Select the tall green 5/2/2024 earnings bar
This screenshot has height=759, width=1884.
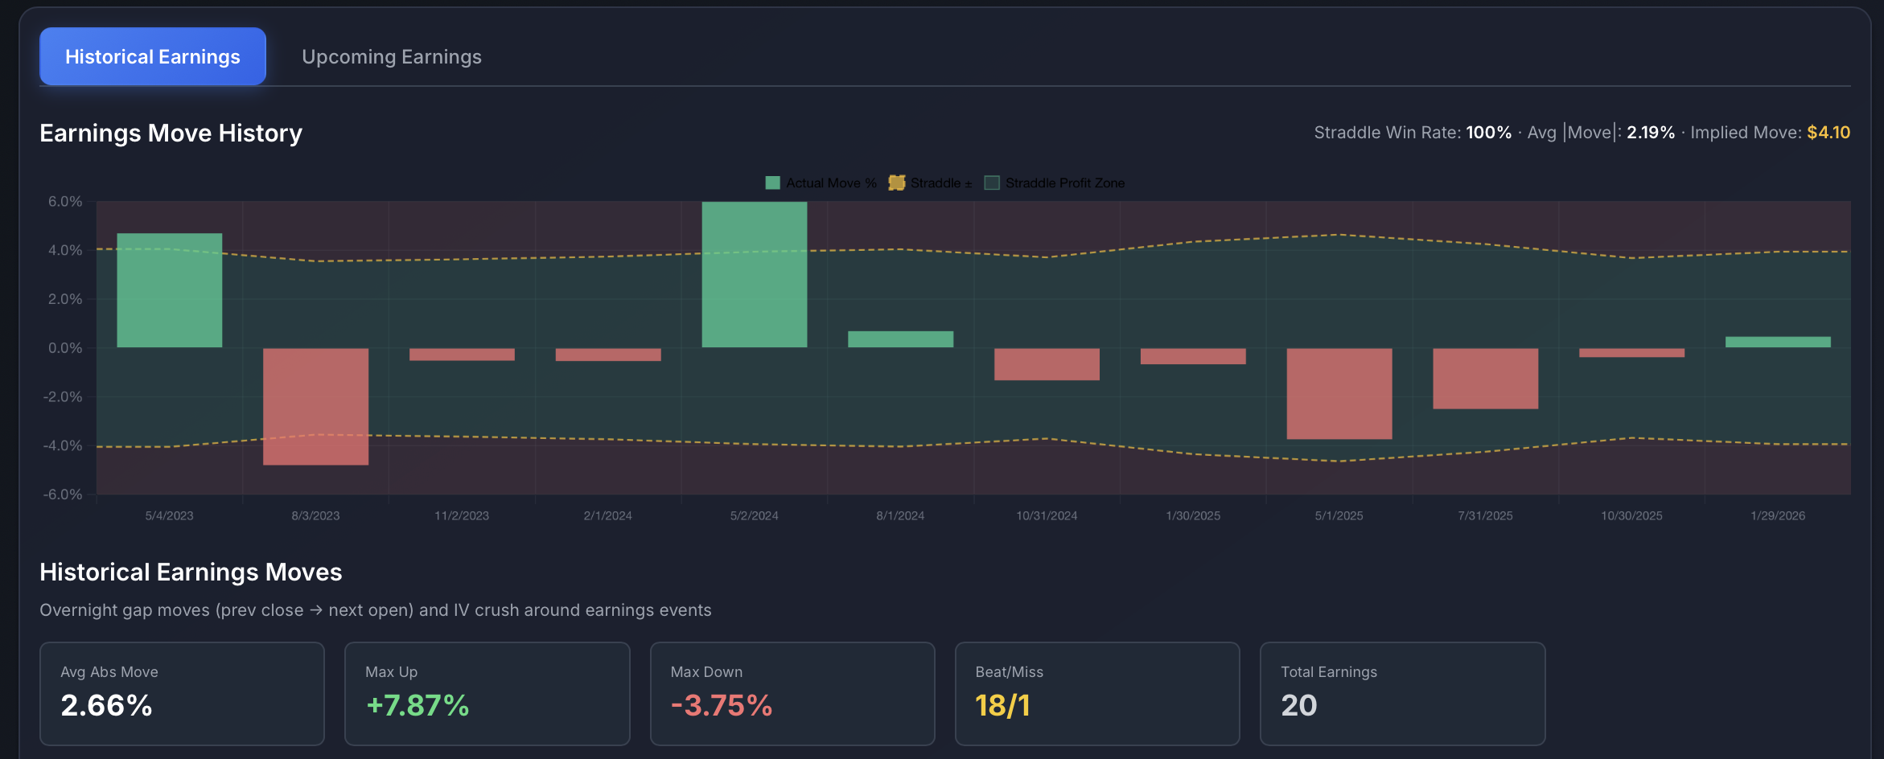tap(754, 273)
